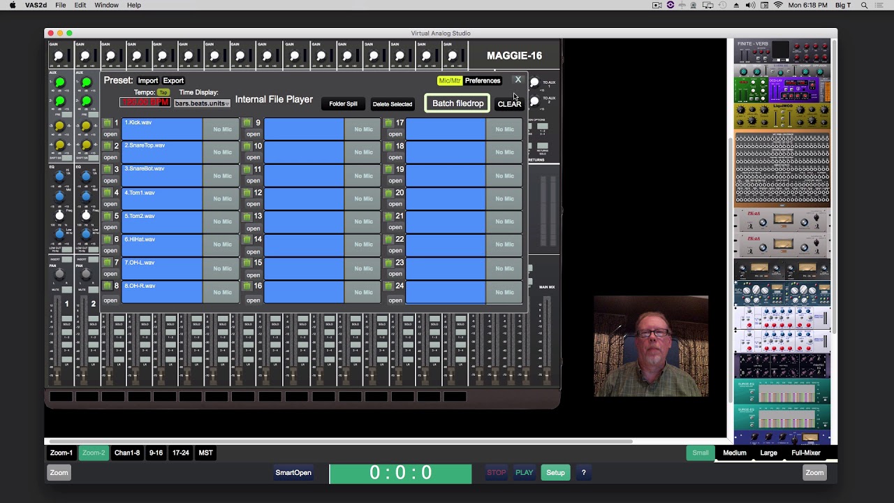The height and width of the screenshot is (503, 894).
Task: Click the Setup button
Action: click(x=555, y=473)
